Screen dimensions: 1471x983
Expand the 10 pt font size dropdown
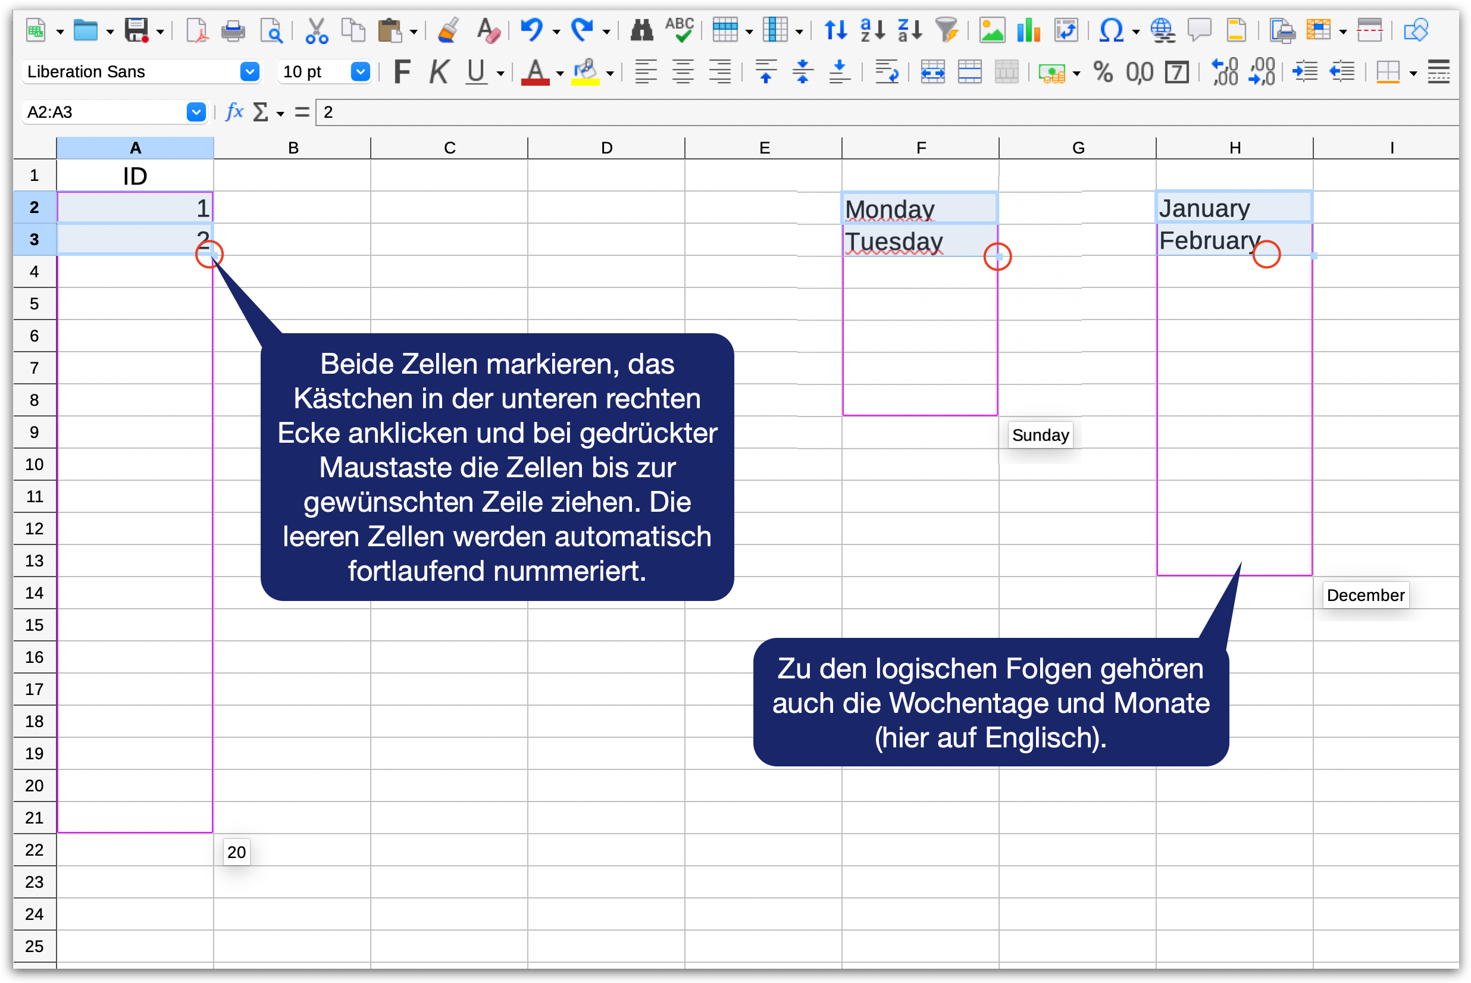[x=360, y=72]
